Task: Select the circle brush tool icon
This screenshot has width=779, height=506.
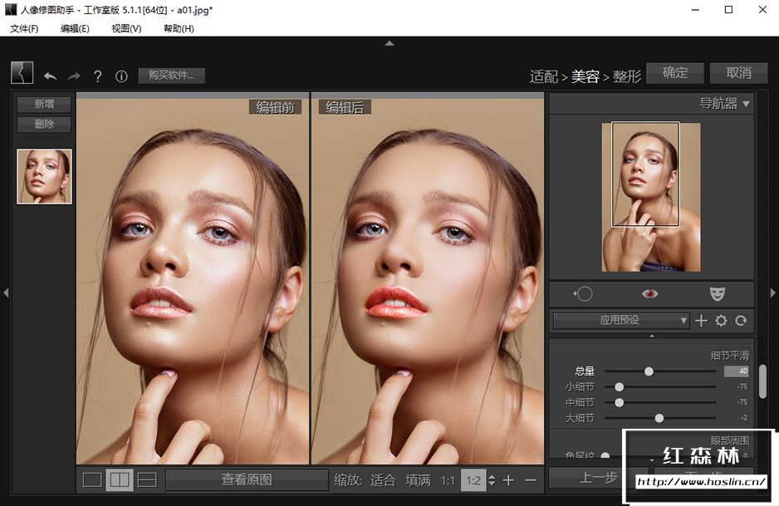Action: tap(583, 294)
